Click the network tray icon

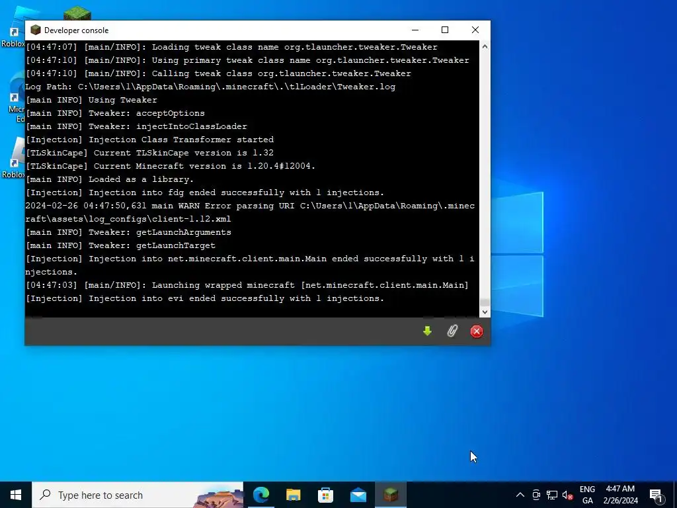(x=552, y=495)
